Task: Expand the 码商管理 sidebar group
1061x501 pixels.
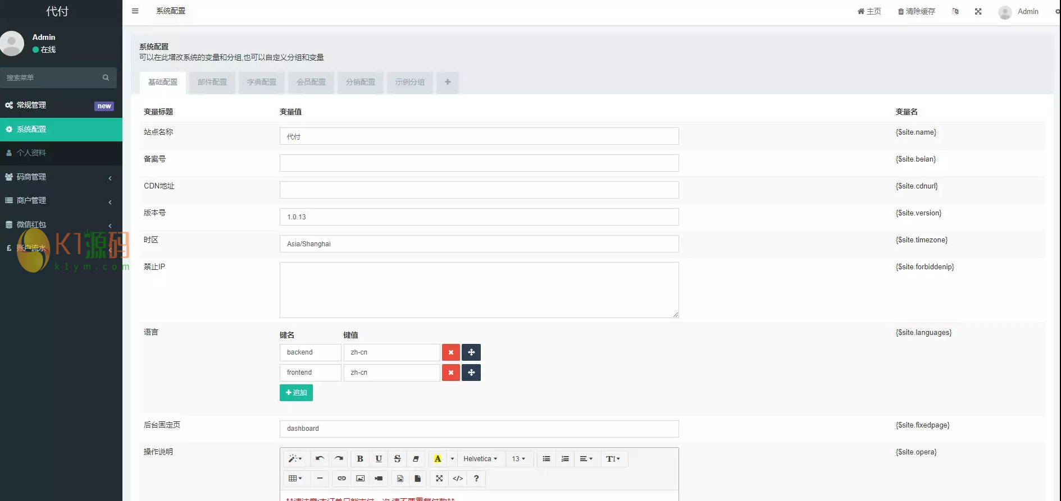Action: click(61, 177)
